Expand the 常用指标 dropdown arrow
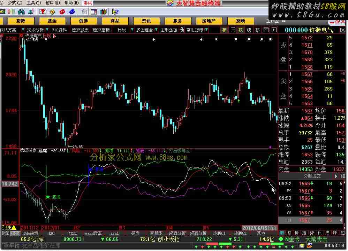 pyautogui.click(x=207, y=30)
